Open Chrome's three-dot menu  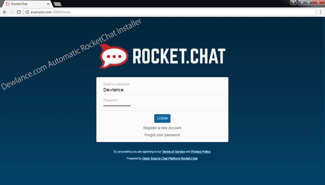(x=321, y=12)
